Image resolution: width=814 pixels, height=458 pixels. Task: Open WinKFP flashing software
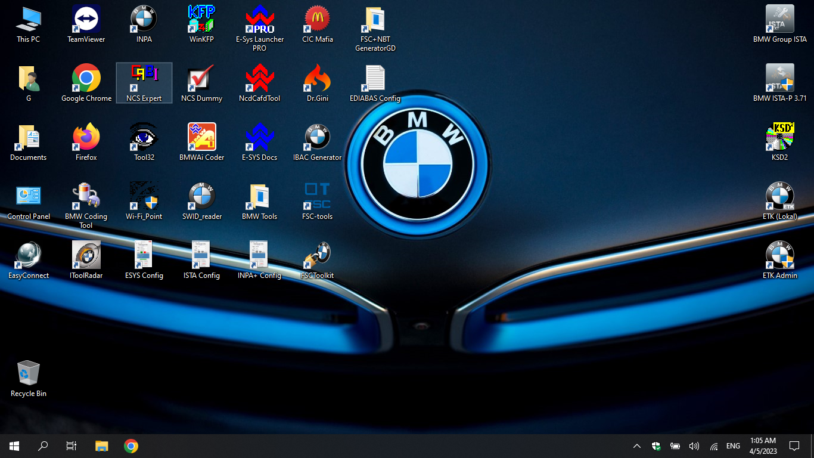tap(201, 18)
